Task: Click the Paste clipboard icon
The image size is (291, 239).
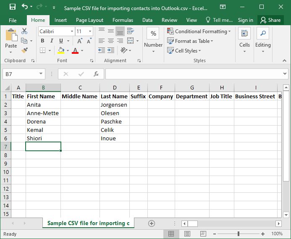Action: pyautogui.click(x=11, y=35)
